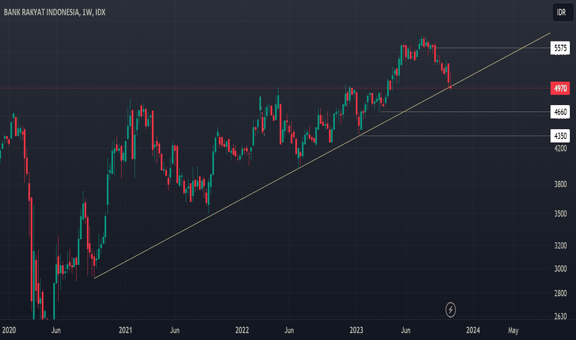Select the 4350 price level label
The image size is (576, 340).
click(560, 136)
